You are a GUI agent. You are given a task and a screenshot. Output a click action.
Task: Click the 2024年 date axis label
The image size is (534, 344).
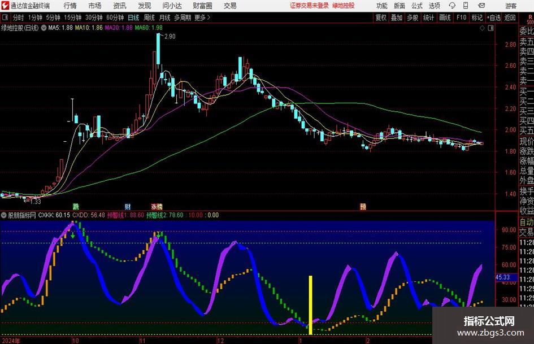click(x=11, y=341)
